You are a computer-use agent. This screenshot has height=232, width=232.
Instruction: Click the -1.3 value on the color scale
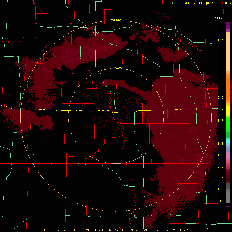[219, 189]
